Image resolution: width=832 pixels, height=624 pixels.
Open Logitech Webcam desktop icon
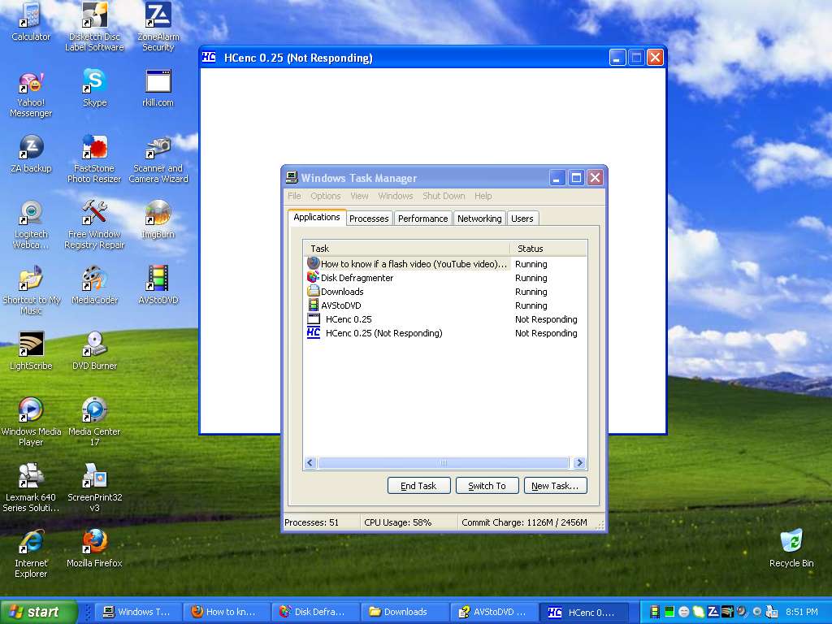tap(31, 225)
